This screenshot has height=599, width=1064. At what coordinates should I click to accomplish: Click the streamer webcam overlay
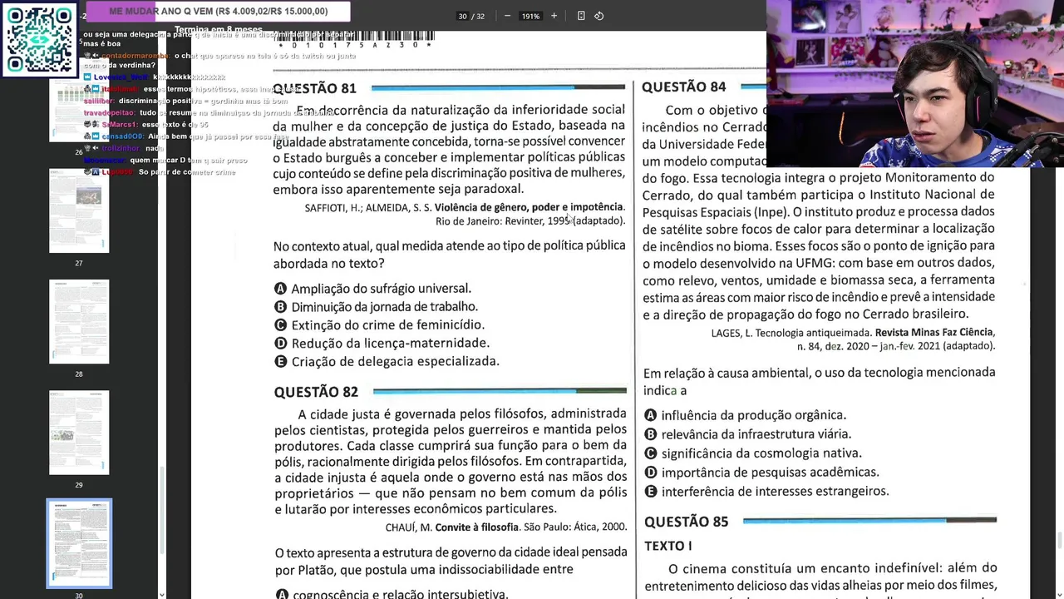coord(914,83)
